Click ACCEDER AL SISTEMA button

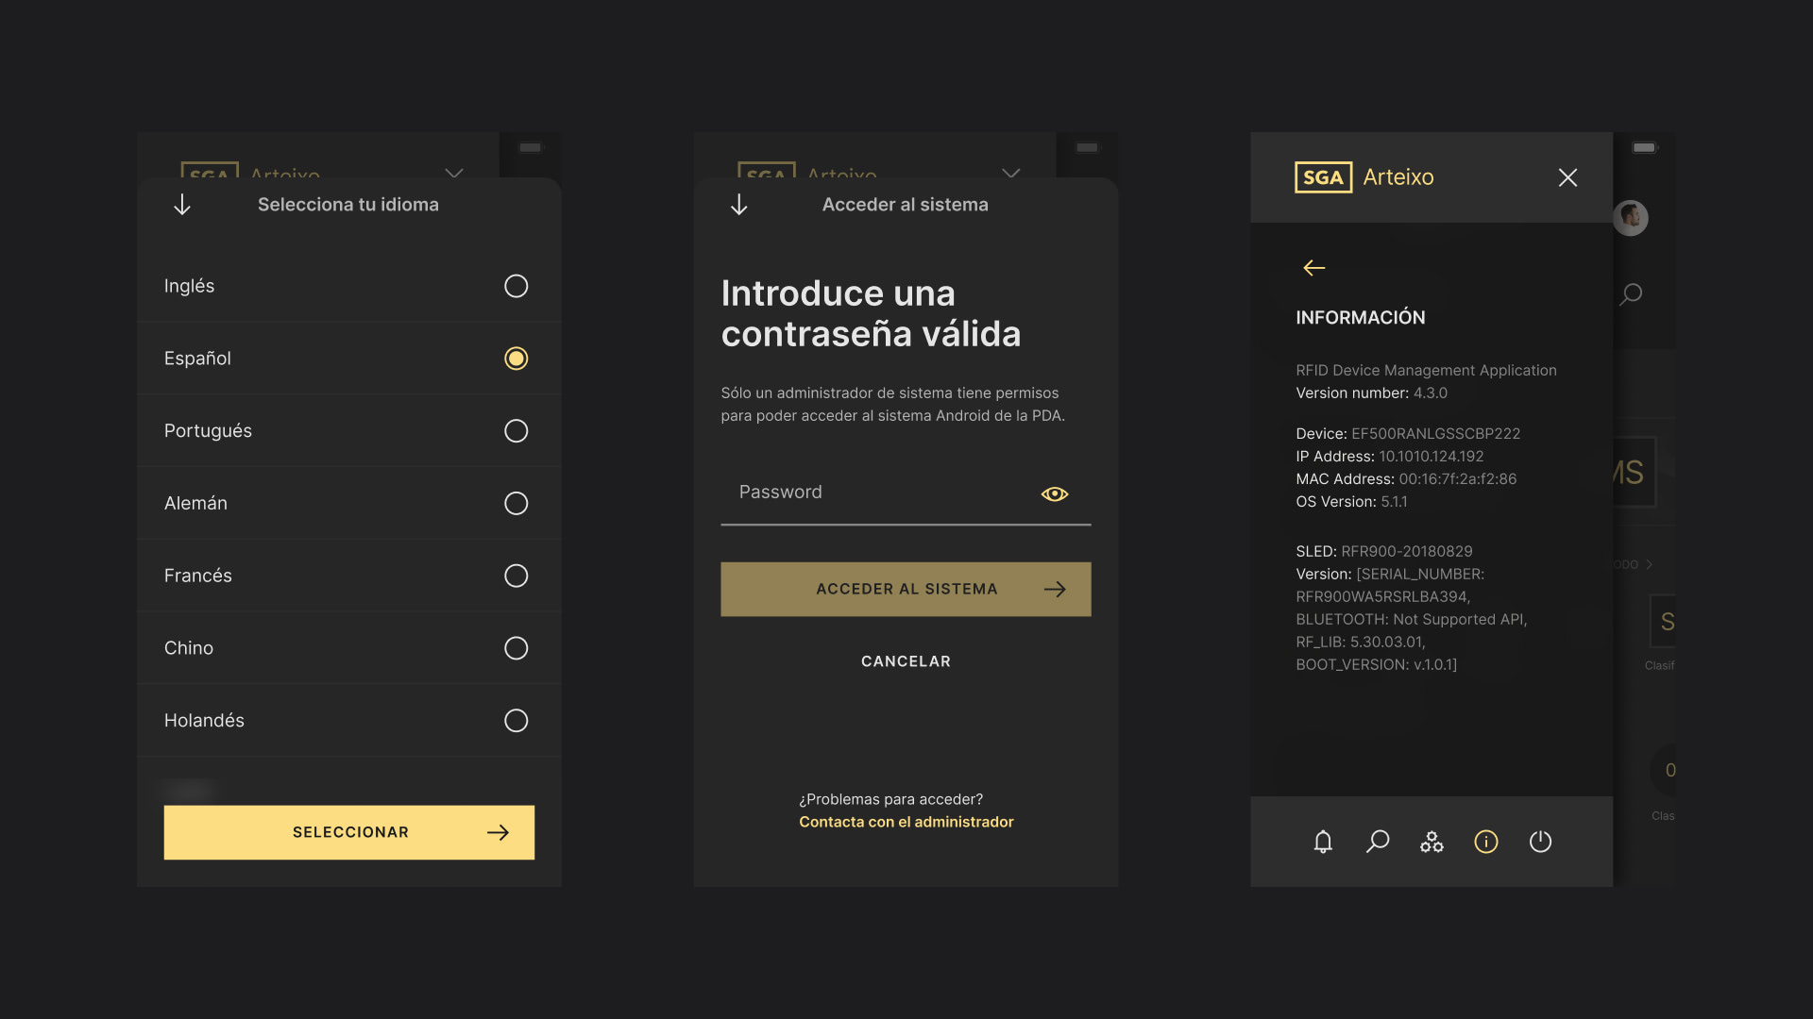point(906,589)
